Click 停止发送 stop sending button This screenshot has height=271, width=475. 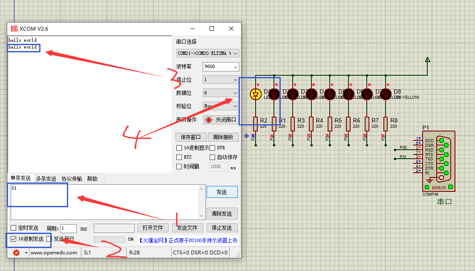click(x=222, y=228)
